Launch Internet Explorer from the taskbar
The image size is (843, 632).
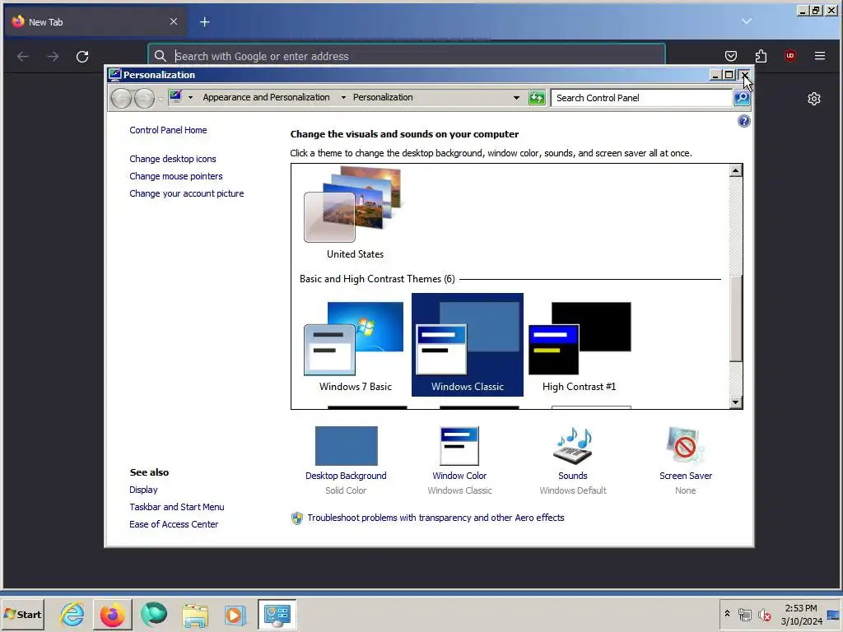[72, 614]
